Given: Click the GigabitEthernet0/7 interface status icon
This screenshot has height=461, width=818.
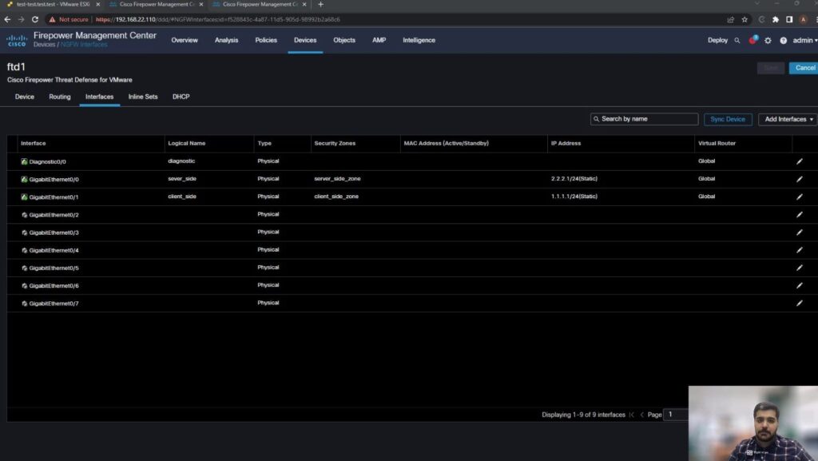Looking at the screenshot, I should [24, 304].
